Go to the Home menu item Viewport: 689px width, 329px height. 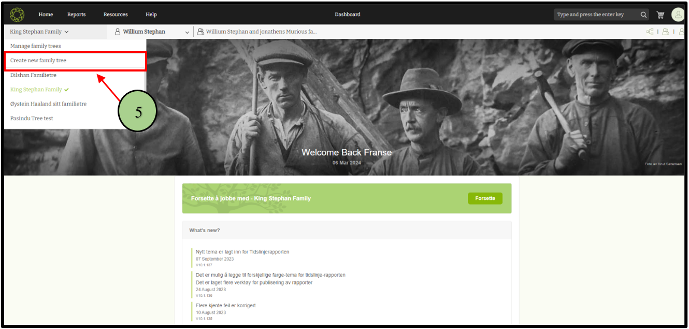coord(46,15)
